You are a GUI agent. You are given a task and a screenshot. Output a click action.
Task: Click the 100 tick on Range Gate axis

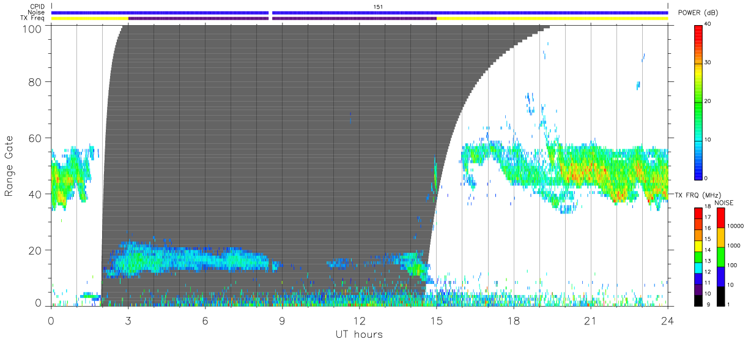point(33,28)
